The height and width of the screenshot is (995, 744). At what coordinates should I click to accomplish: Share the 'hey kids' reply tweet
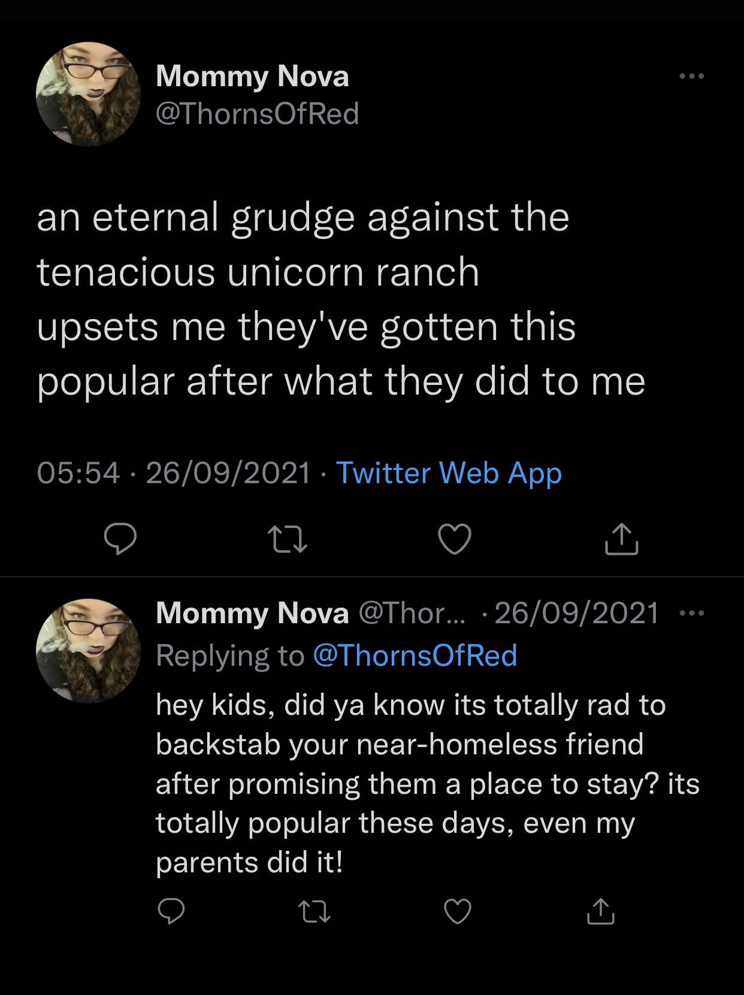(x=601, y=911)
